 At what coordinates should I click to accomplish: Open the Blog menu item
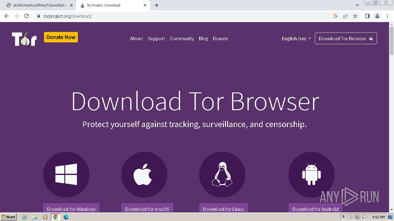tap(203, 39)
